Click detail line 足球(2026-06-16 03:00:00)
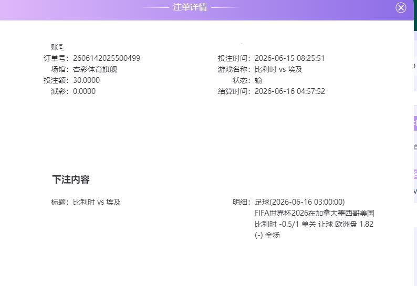 click(300, 202)
